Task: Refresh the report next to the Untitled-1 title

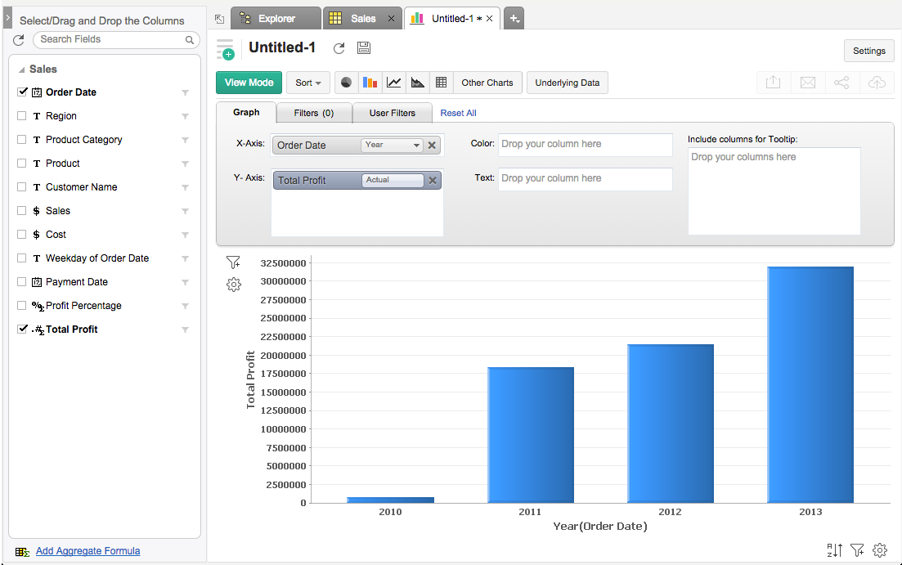Action: (339, 48)
